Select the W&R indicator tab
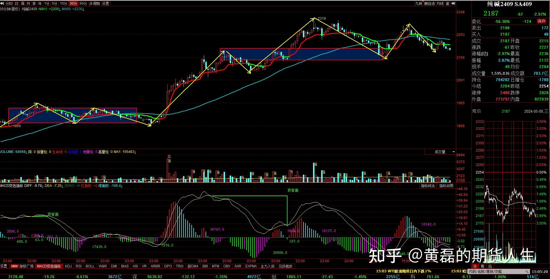550x279 pixels. [103, 266]
